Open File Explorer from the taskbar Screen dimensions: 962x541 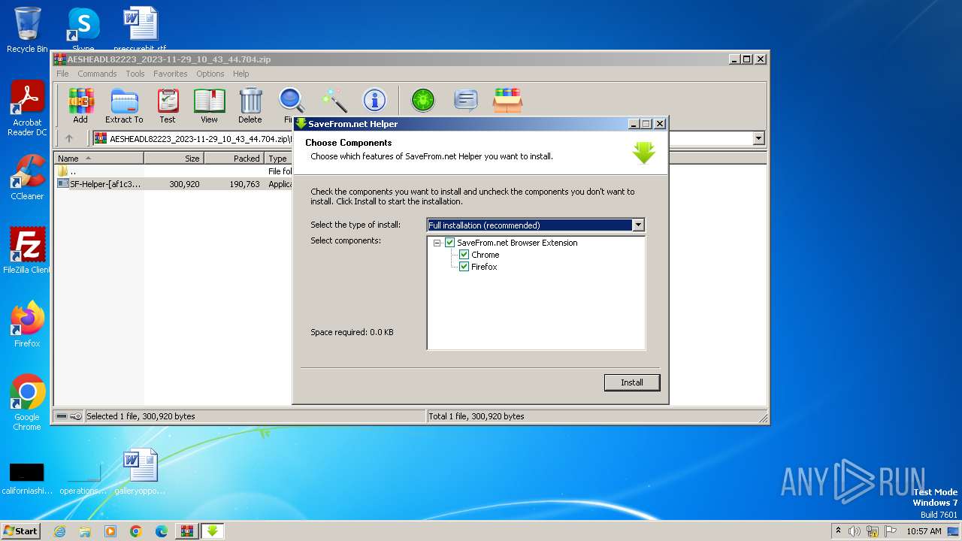coord(85,531)
